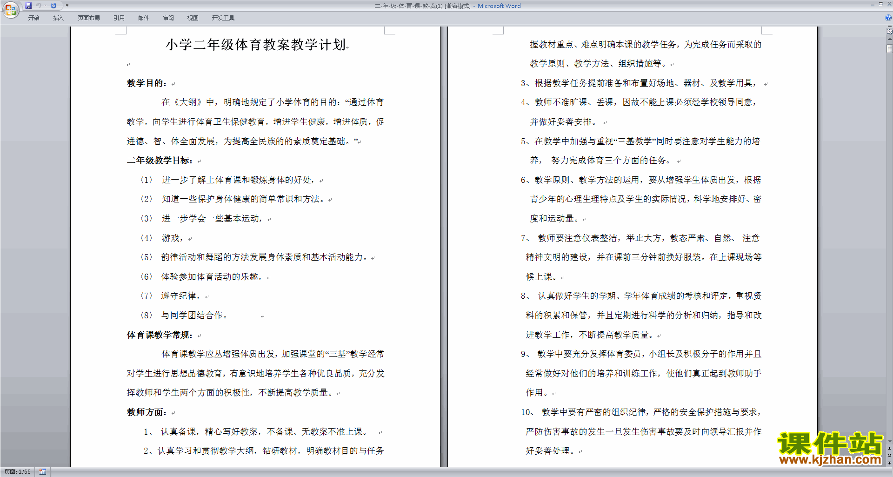The image size is (893, 477).
Task: Click the right-page line 度和运动量。
Action: point(554,219)
